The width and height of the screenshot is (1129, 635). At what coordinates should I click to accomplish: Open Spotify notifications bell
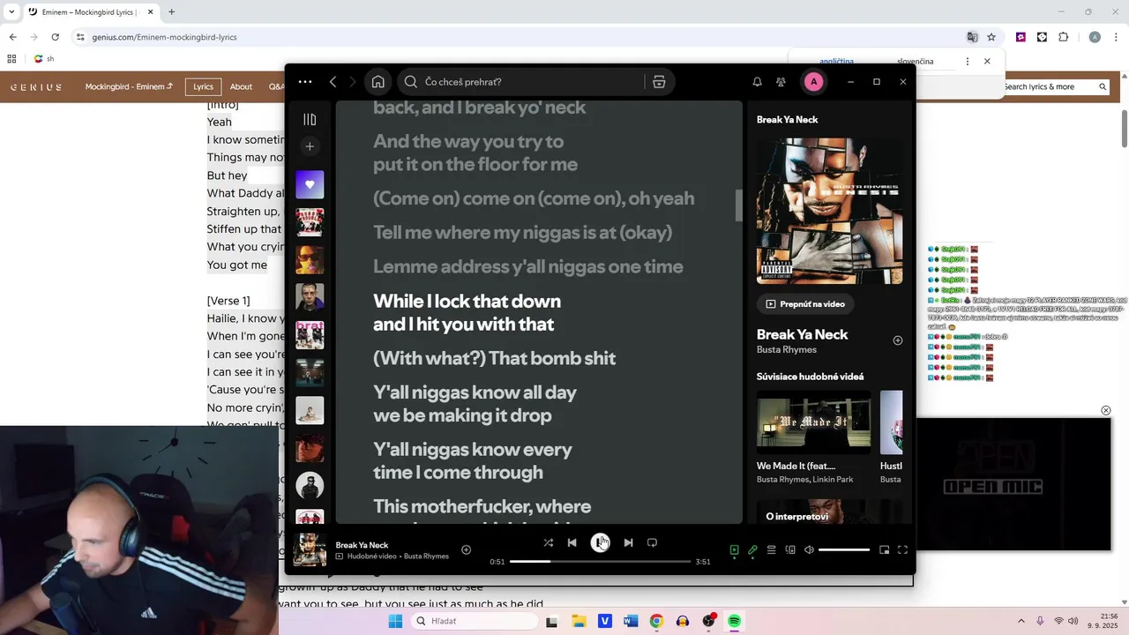pos(757,82)
